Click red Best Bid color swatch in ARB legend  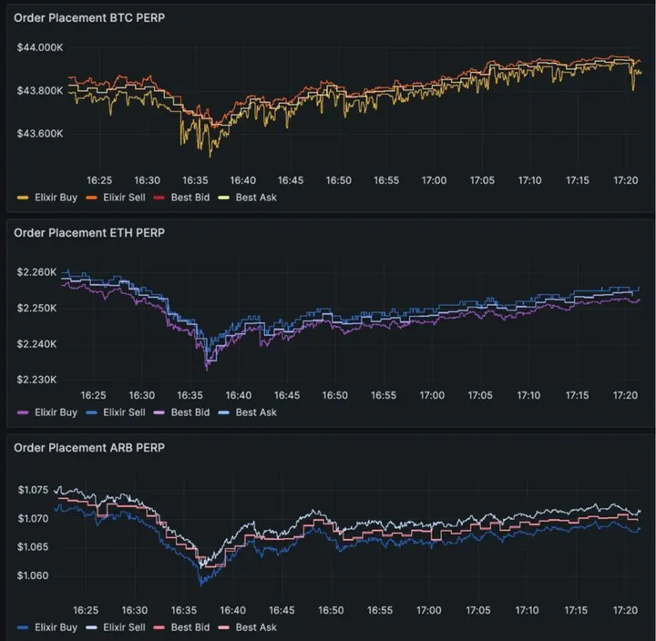[x=159, y=627]
